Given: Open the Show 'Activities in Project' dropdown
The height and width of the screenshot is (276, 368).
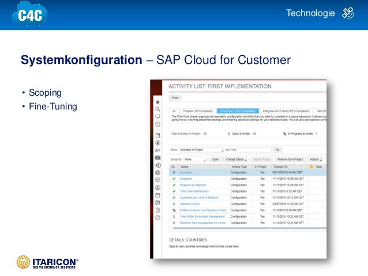Looking at the screenshot, I should click(201, 150).
